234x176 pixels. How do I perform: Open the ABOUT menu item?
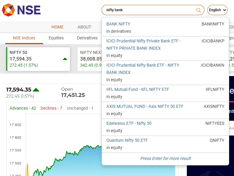[x=84, y=27]
